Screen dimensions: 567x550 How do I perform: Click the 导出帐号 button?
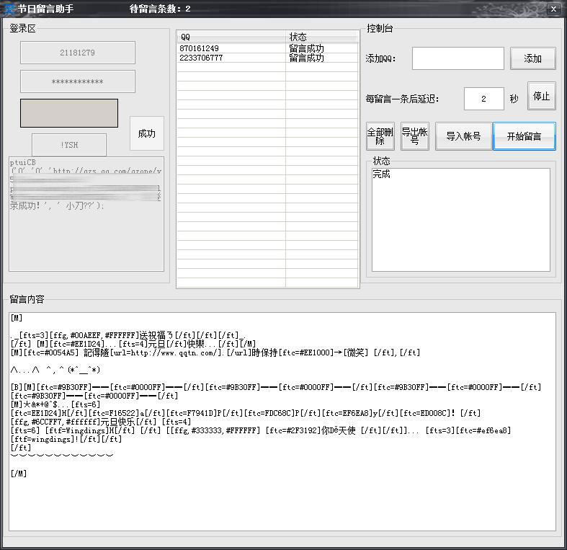(x=414, y=136)
